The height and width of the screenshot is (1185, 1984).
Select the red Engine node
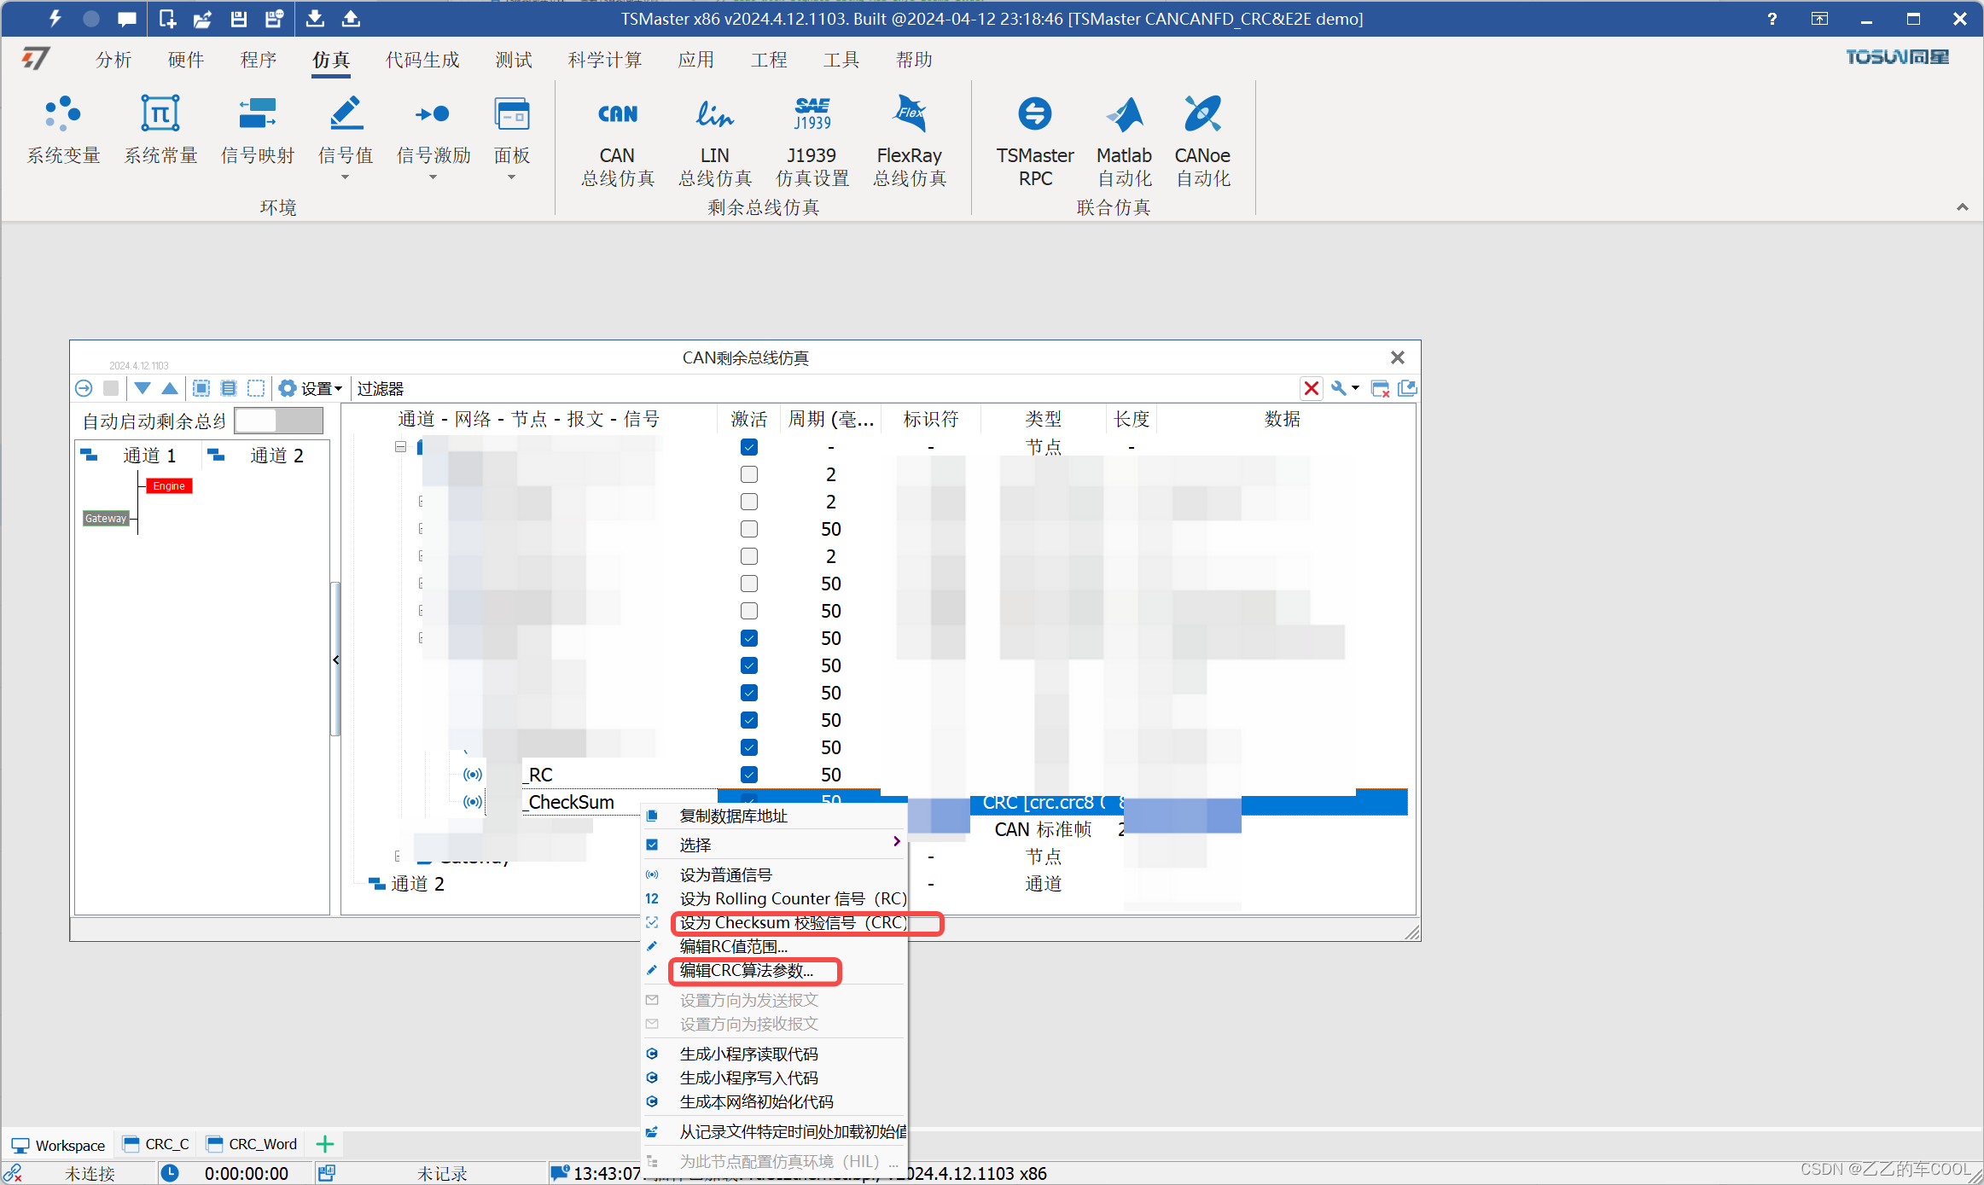pyautogui.click(x=169, y=485)
